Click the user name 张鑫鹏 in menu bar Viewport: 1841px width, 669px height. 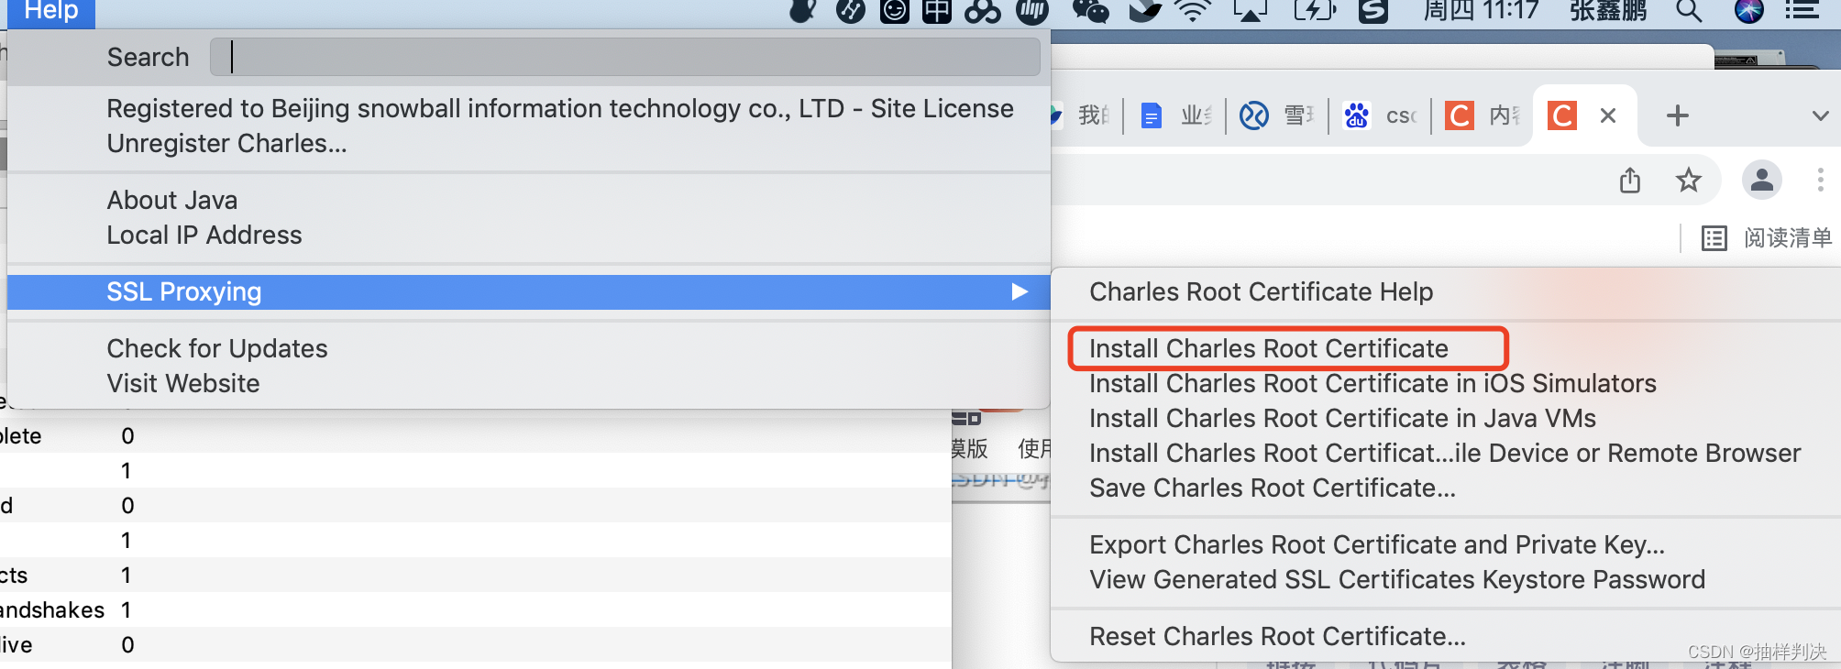click(1608, 11)
